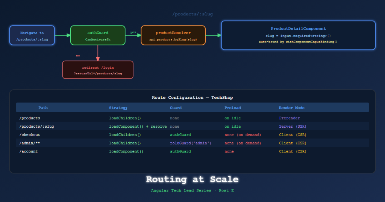Select the '/checkout' path cell
The image size is (385, 202).
pos(30,135)
